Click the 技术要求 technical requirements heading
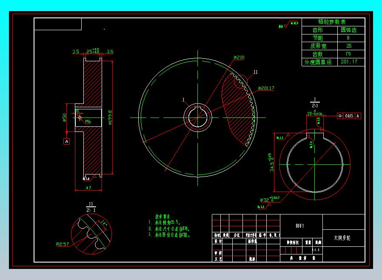 (162, 217)
